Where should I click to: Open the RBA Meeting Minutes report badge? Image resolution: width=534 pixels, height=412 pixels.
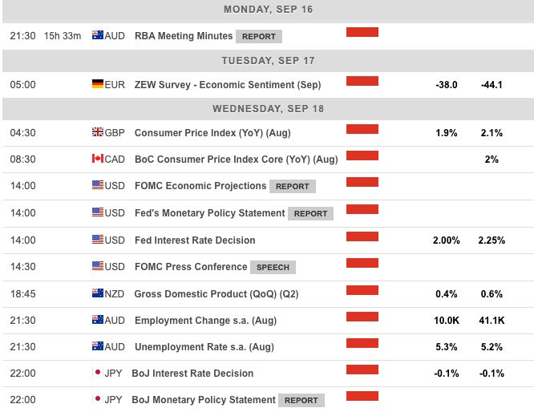pyautogui.click(x=259, y=36)
